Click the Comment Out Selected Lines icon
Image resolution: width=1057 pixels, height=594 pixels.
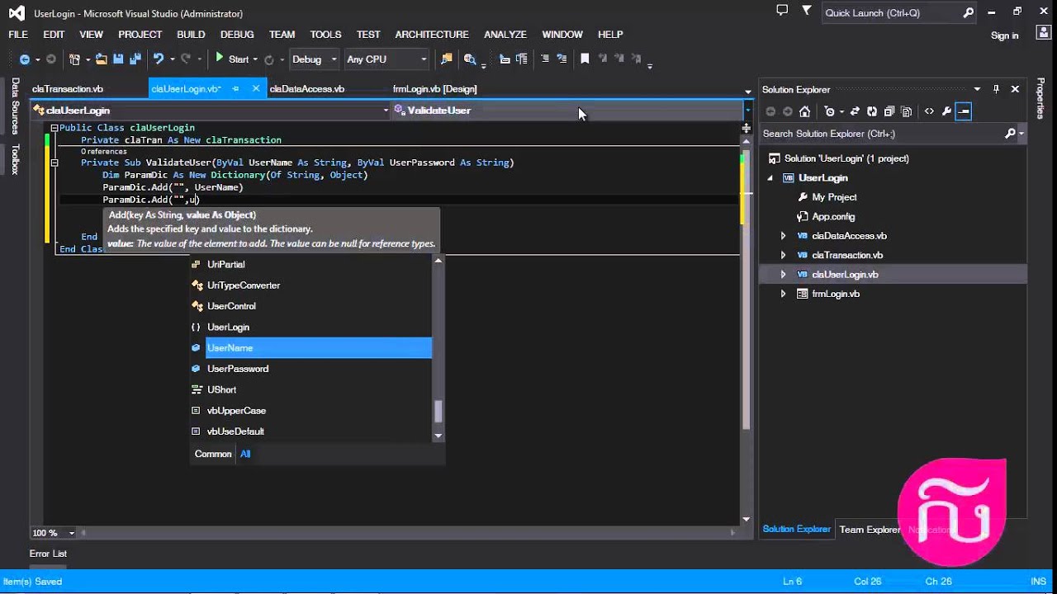coord(544,59)
